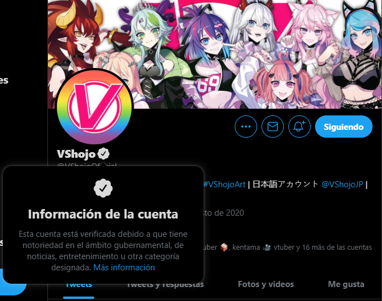Click the VShojo display name
Viewport: 382px width, 301px height.
click(76, 154)
